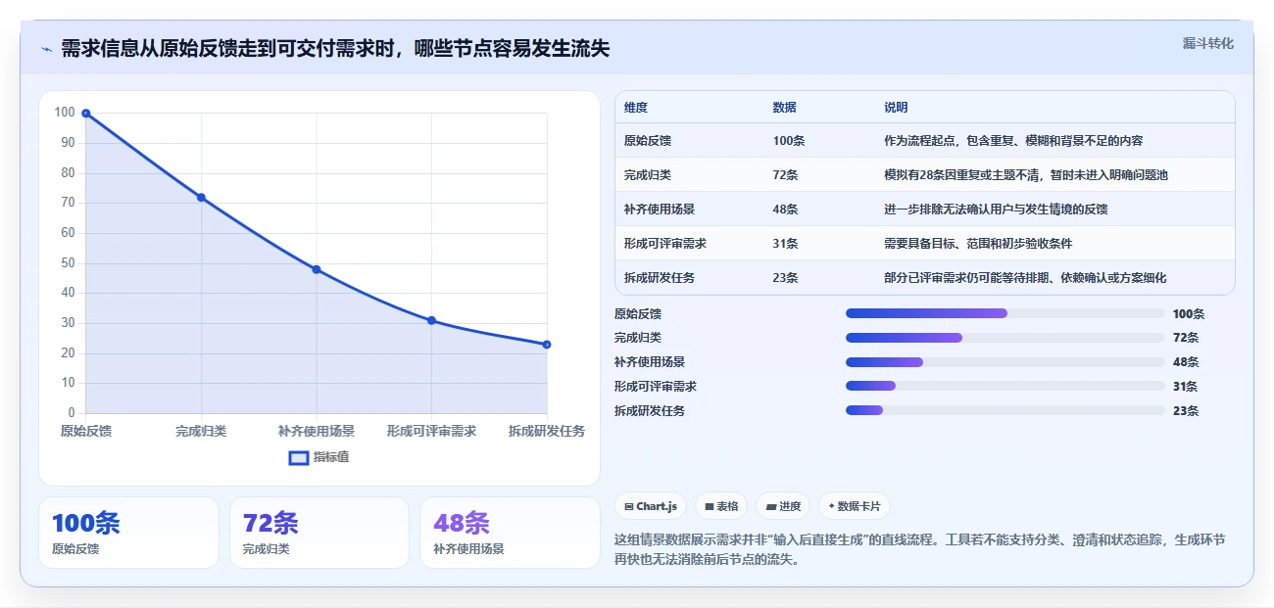This screenshot has height=608, width=1274.
Task: Click the page title 需求信息从原始反馈
Action: click(335, 48)
